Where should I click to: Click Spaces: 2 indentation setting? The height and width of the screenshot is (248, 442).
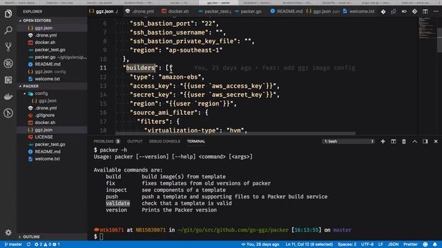pos(347,245)
